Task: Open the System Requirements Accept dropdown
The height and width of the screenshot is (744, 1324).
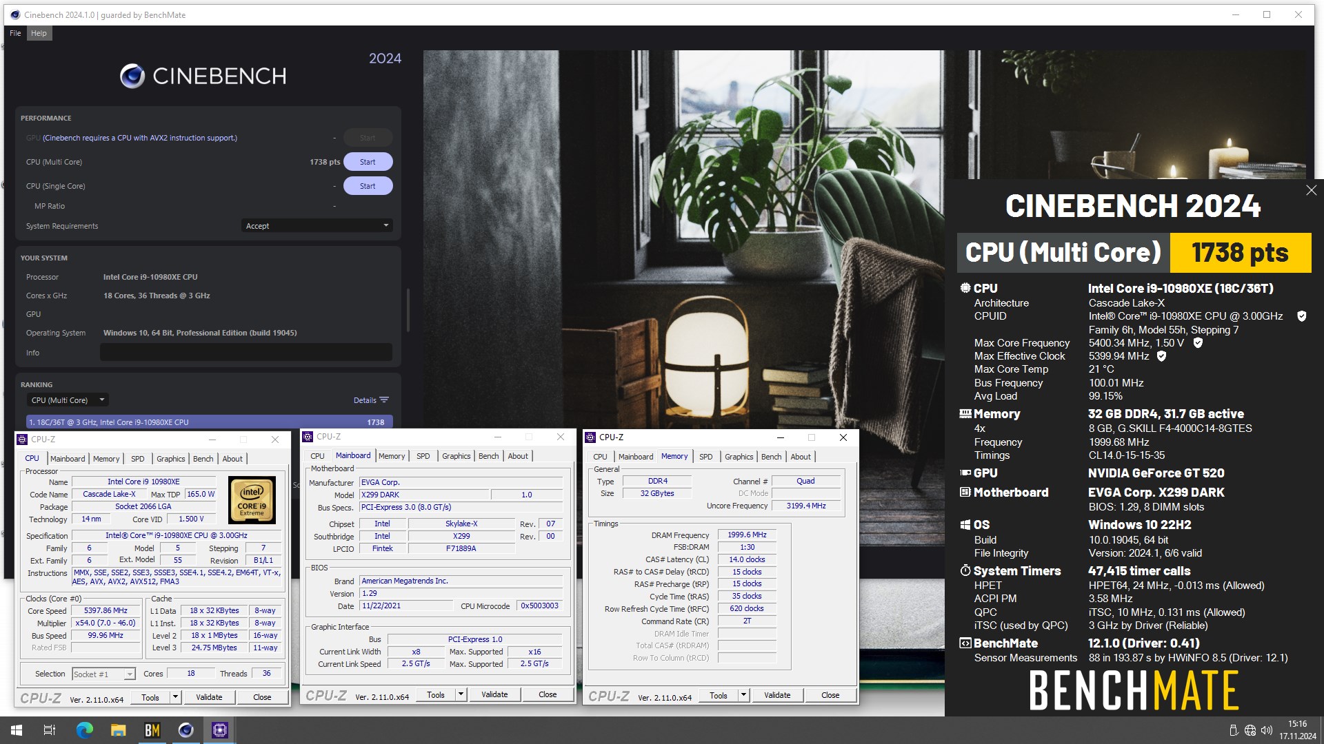Action: [317, 226]
